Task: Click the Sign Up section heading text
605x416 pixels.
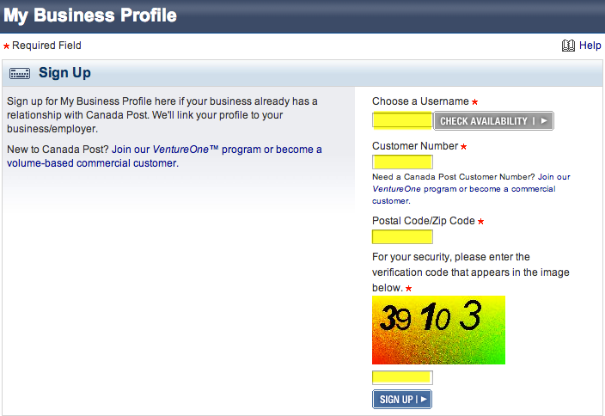Action: pyautogui.click(x=64, y=74)
